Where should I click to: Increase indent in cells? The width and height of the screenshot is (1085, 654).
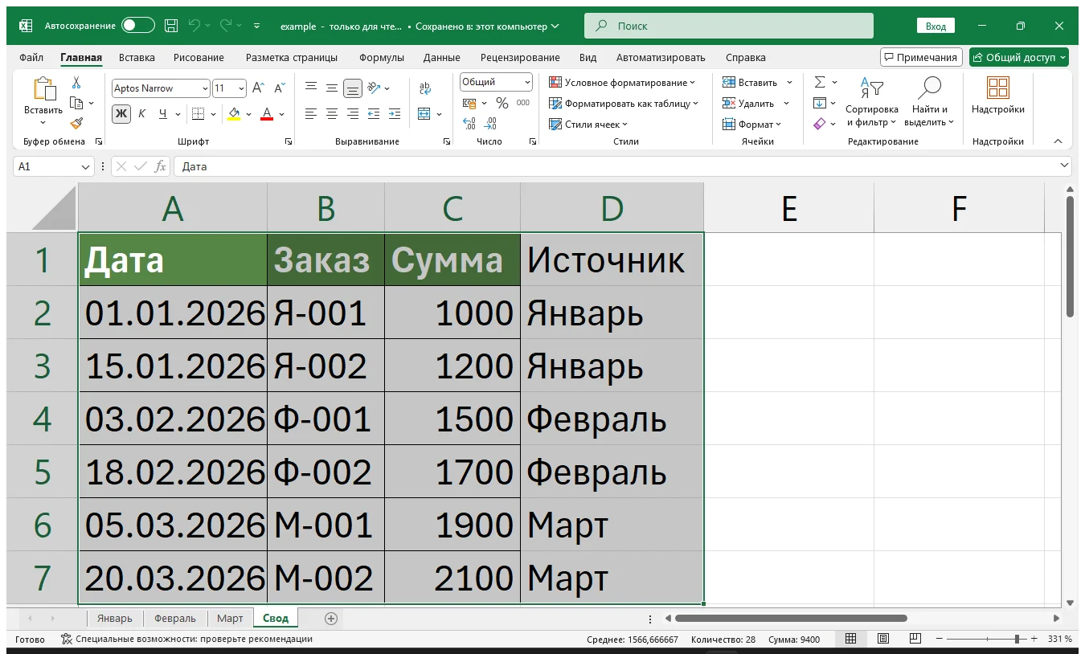tap(395, 114)
